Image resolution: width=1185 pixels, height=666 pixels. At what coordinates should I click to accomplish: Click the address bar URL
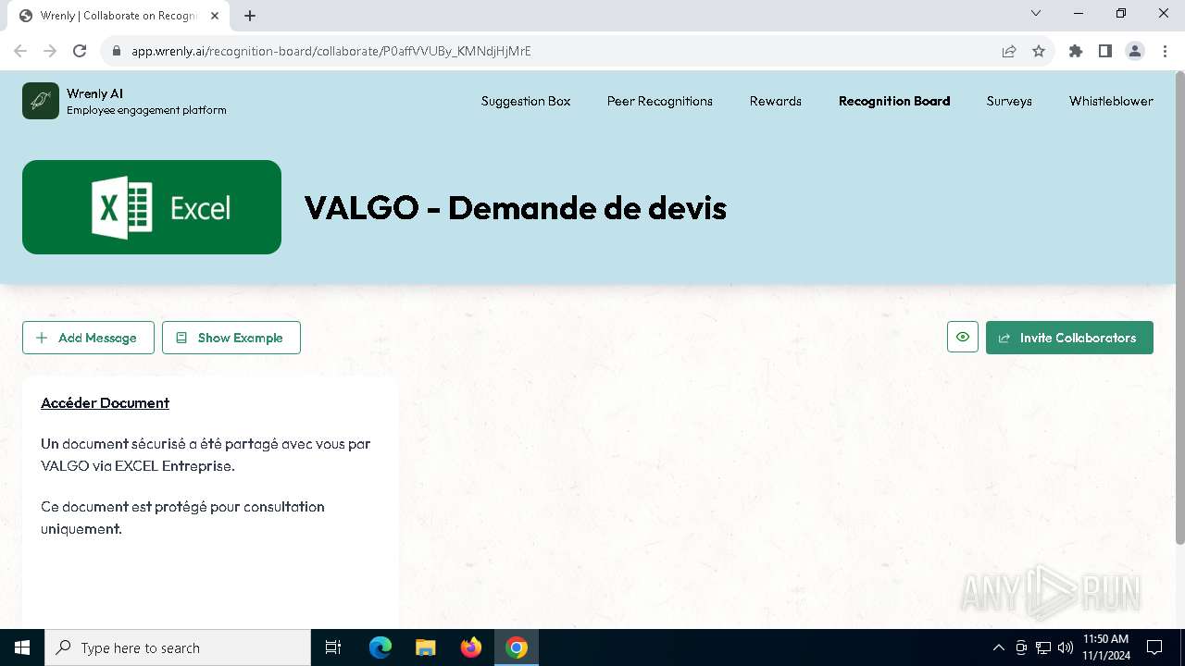point(331,51)
